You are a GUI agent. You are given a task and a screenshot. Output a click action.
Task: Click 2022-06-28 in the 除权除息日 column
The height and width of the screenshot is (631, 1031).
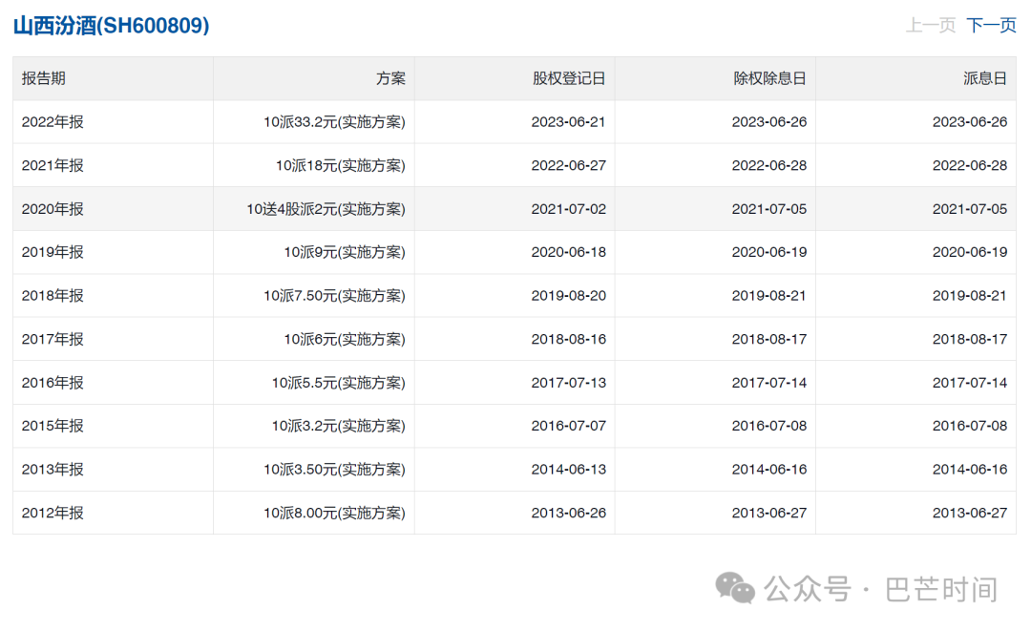tap(769, 166)
